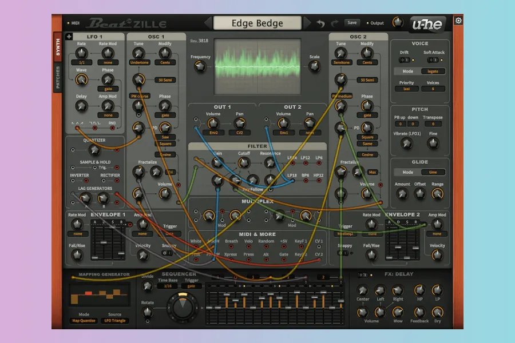The image size is (515, 343).
Task: Click the Transpose value field
Action: click(433, 123)
